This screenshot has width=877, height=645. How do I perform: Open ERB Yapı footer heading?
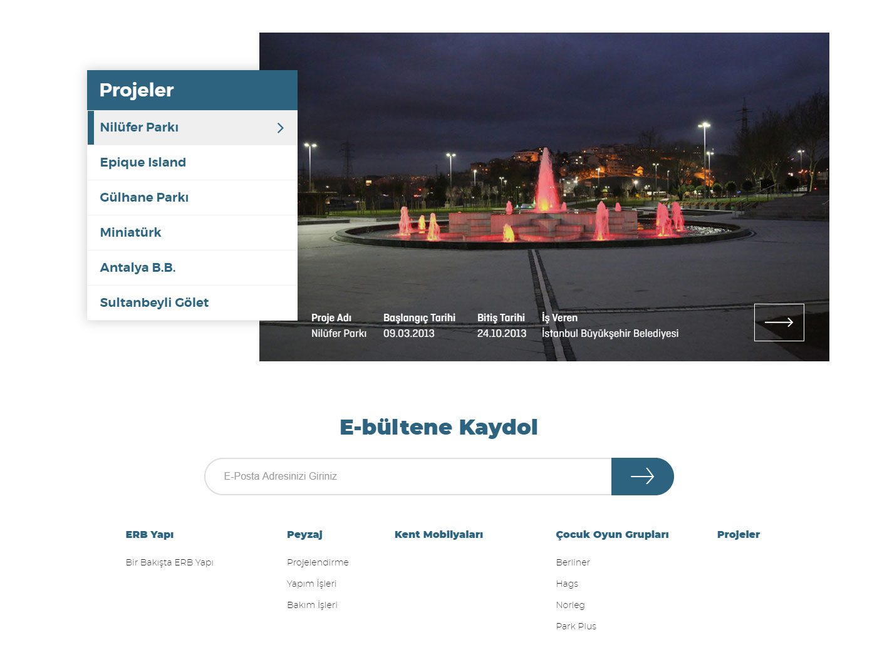click(150, 534)
